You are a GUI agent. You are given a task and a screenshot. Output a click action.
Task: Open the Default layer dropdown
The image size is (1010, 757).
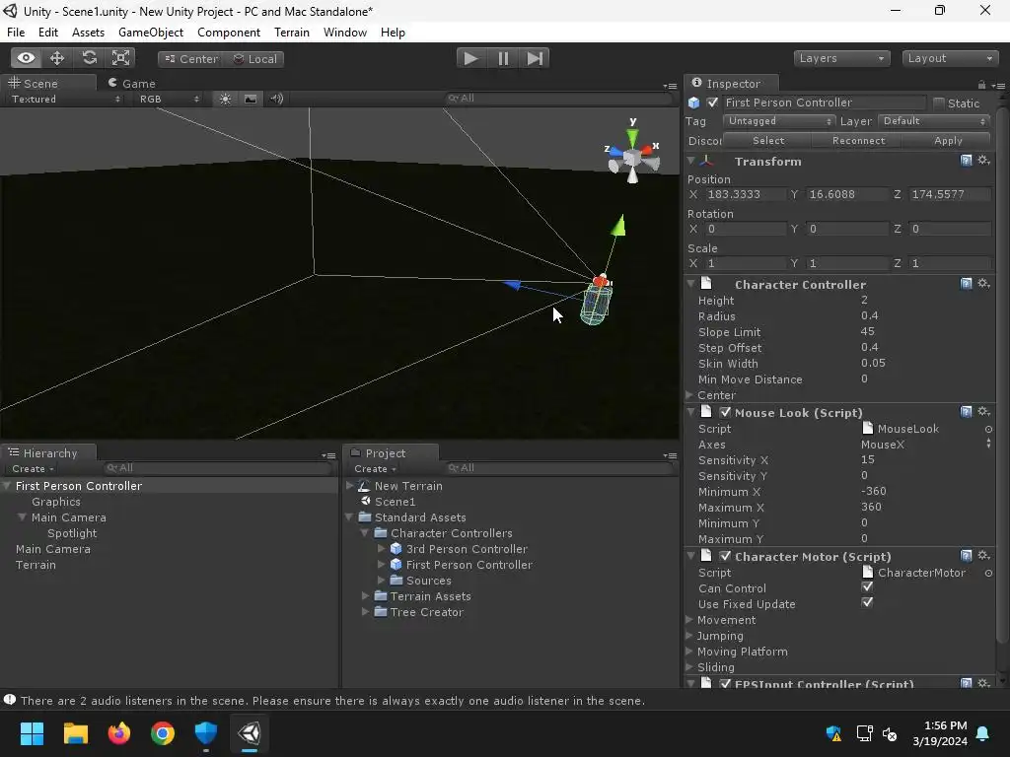click(934, 121)
